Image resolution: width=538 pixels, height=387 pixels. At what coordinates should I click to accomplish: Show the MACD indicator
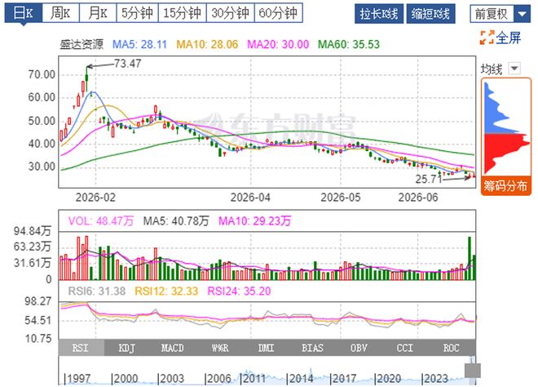point(173,348)
